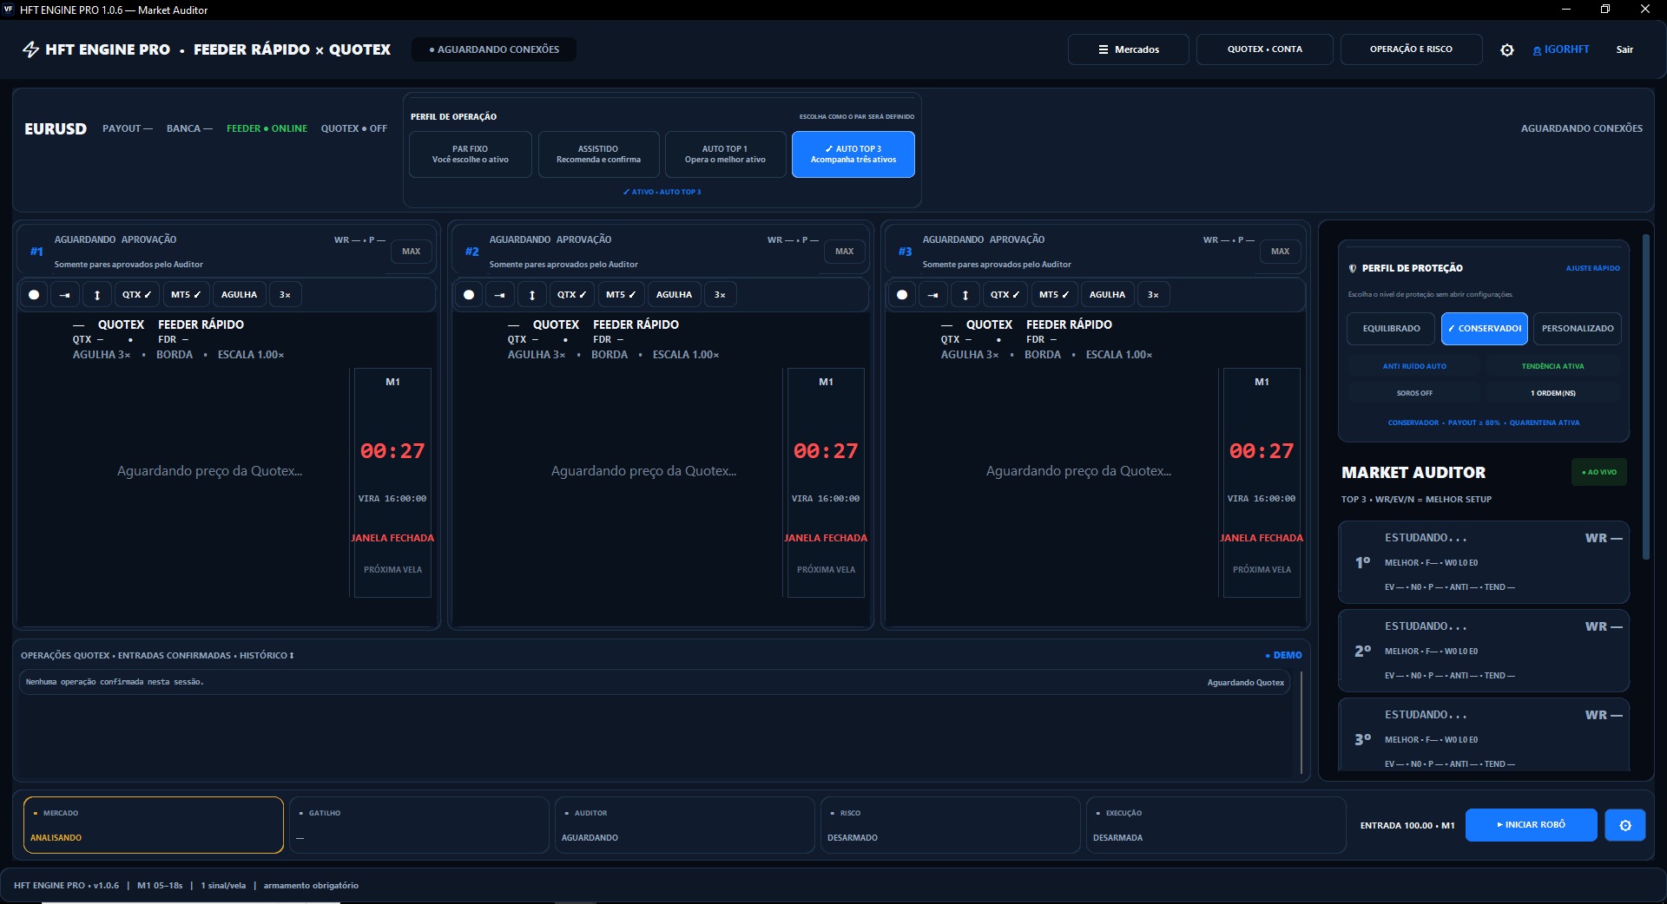The image size is (1667, 904).
Task: Click the vertical arrows icon in chart #2
Action: click(x=532, y=295)
